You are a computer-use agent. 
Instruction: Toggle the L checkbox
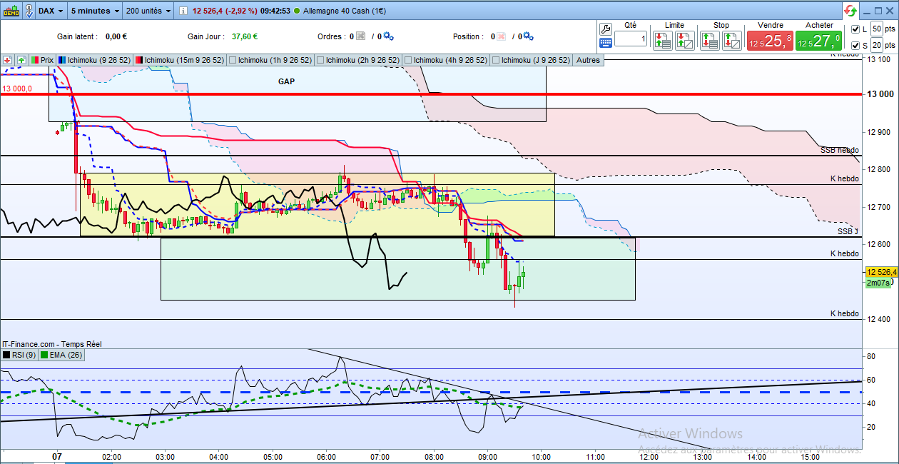(856, 29)
